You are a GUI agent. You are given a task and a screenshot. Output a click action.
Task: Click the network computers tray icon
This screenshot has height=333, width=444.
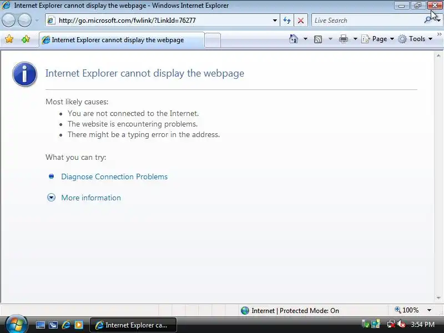coord(376,324)
